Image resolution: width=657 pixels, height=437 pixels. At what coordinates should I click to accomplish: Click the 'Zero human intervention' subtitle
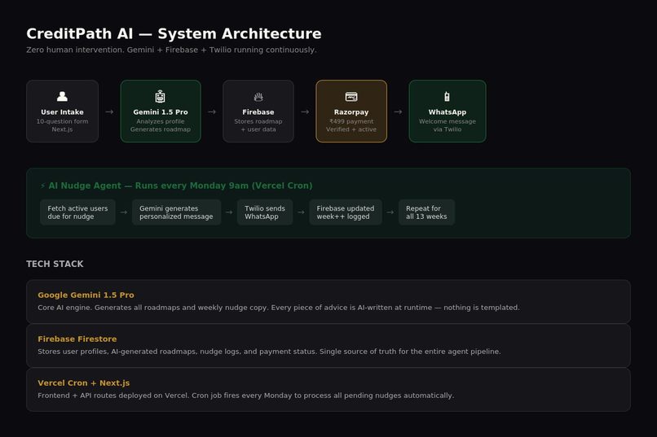click(x=171, y=50)
